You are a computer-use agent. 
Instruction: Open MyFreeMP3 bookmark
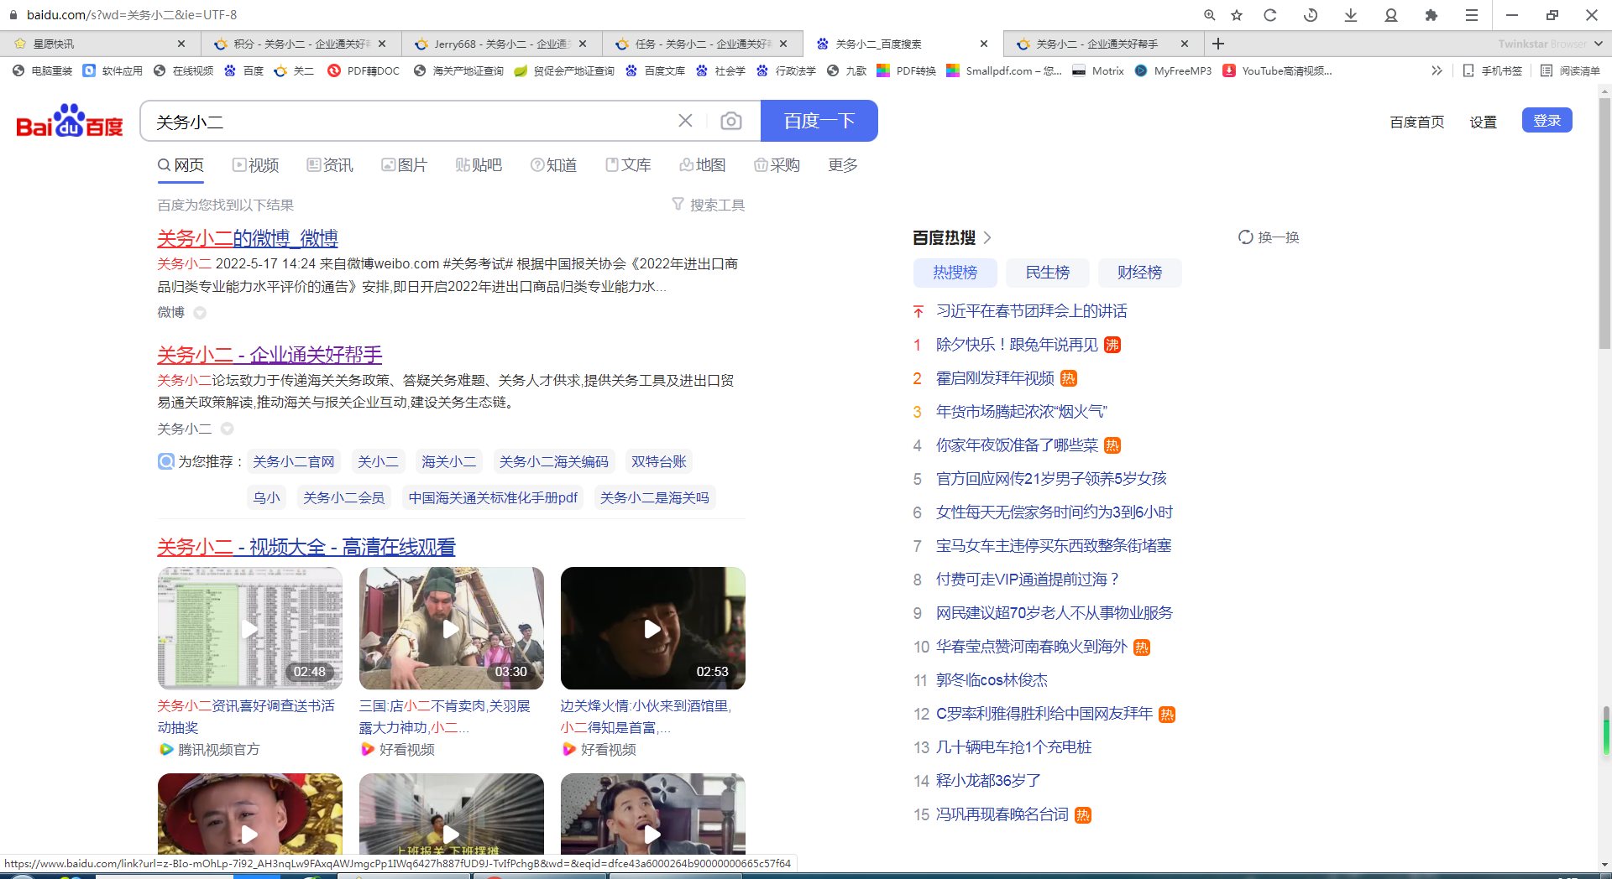click(1173, 70)
